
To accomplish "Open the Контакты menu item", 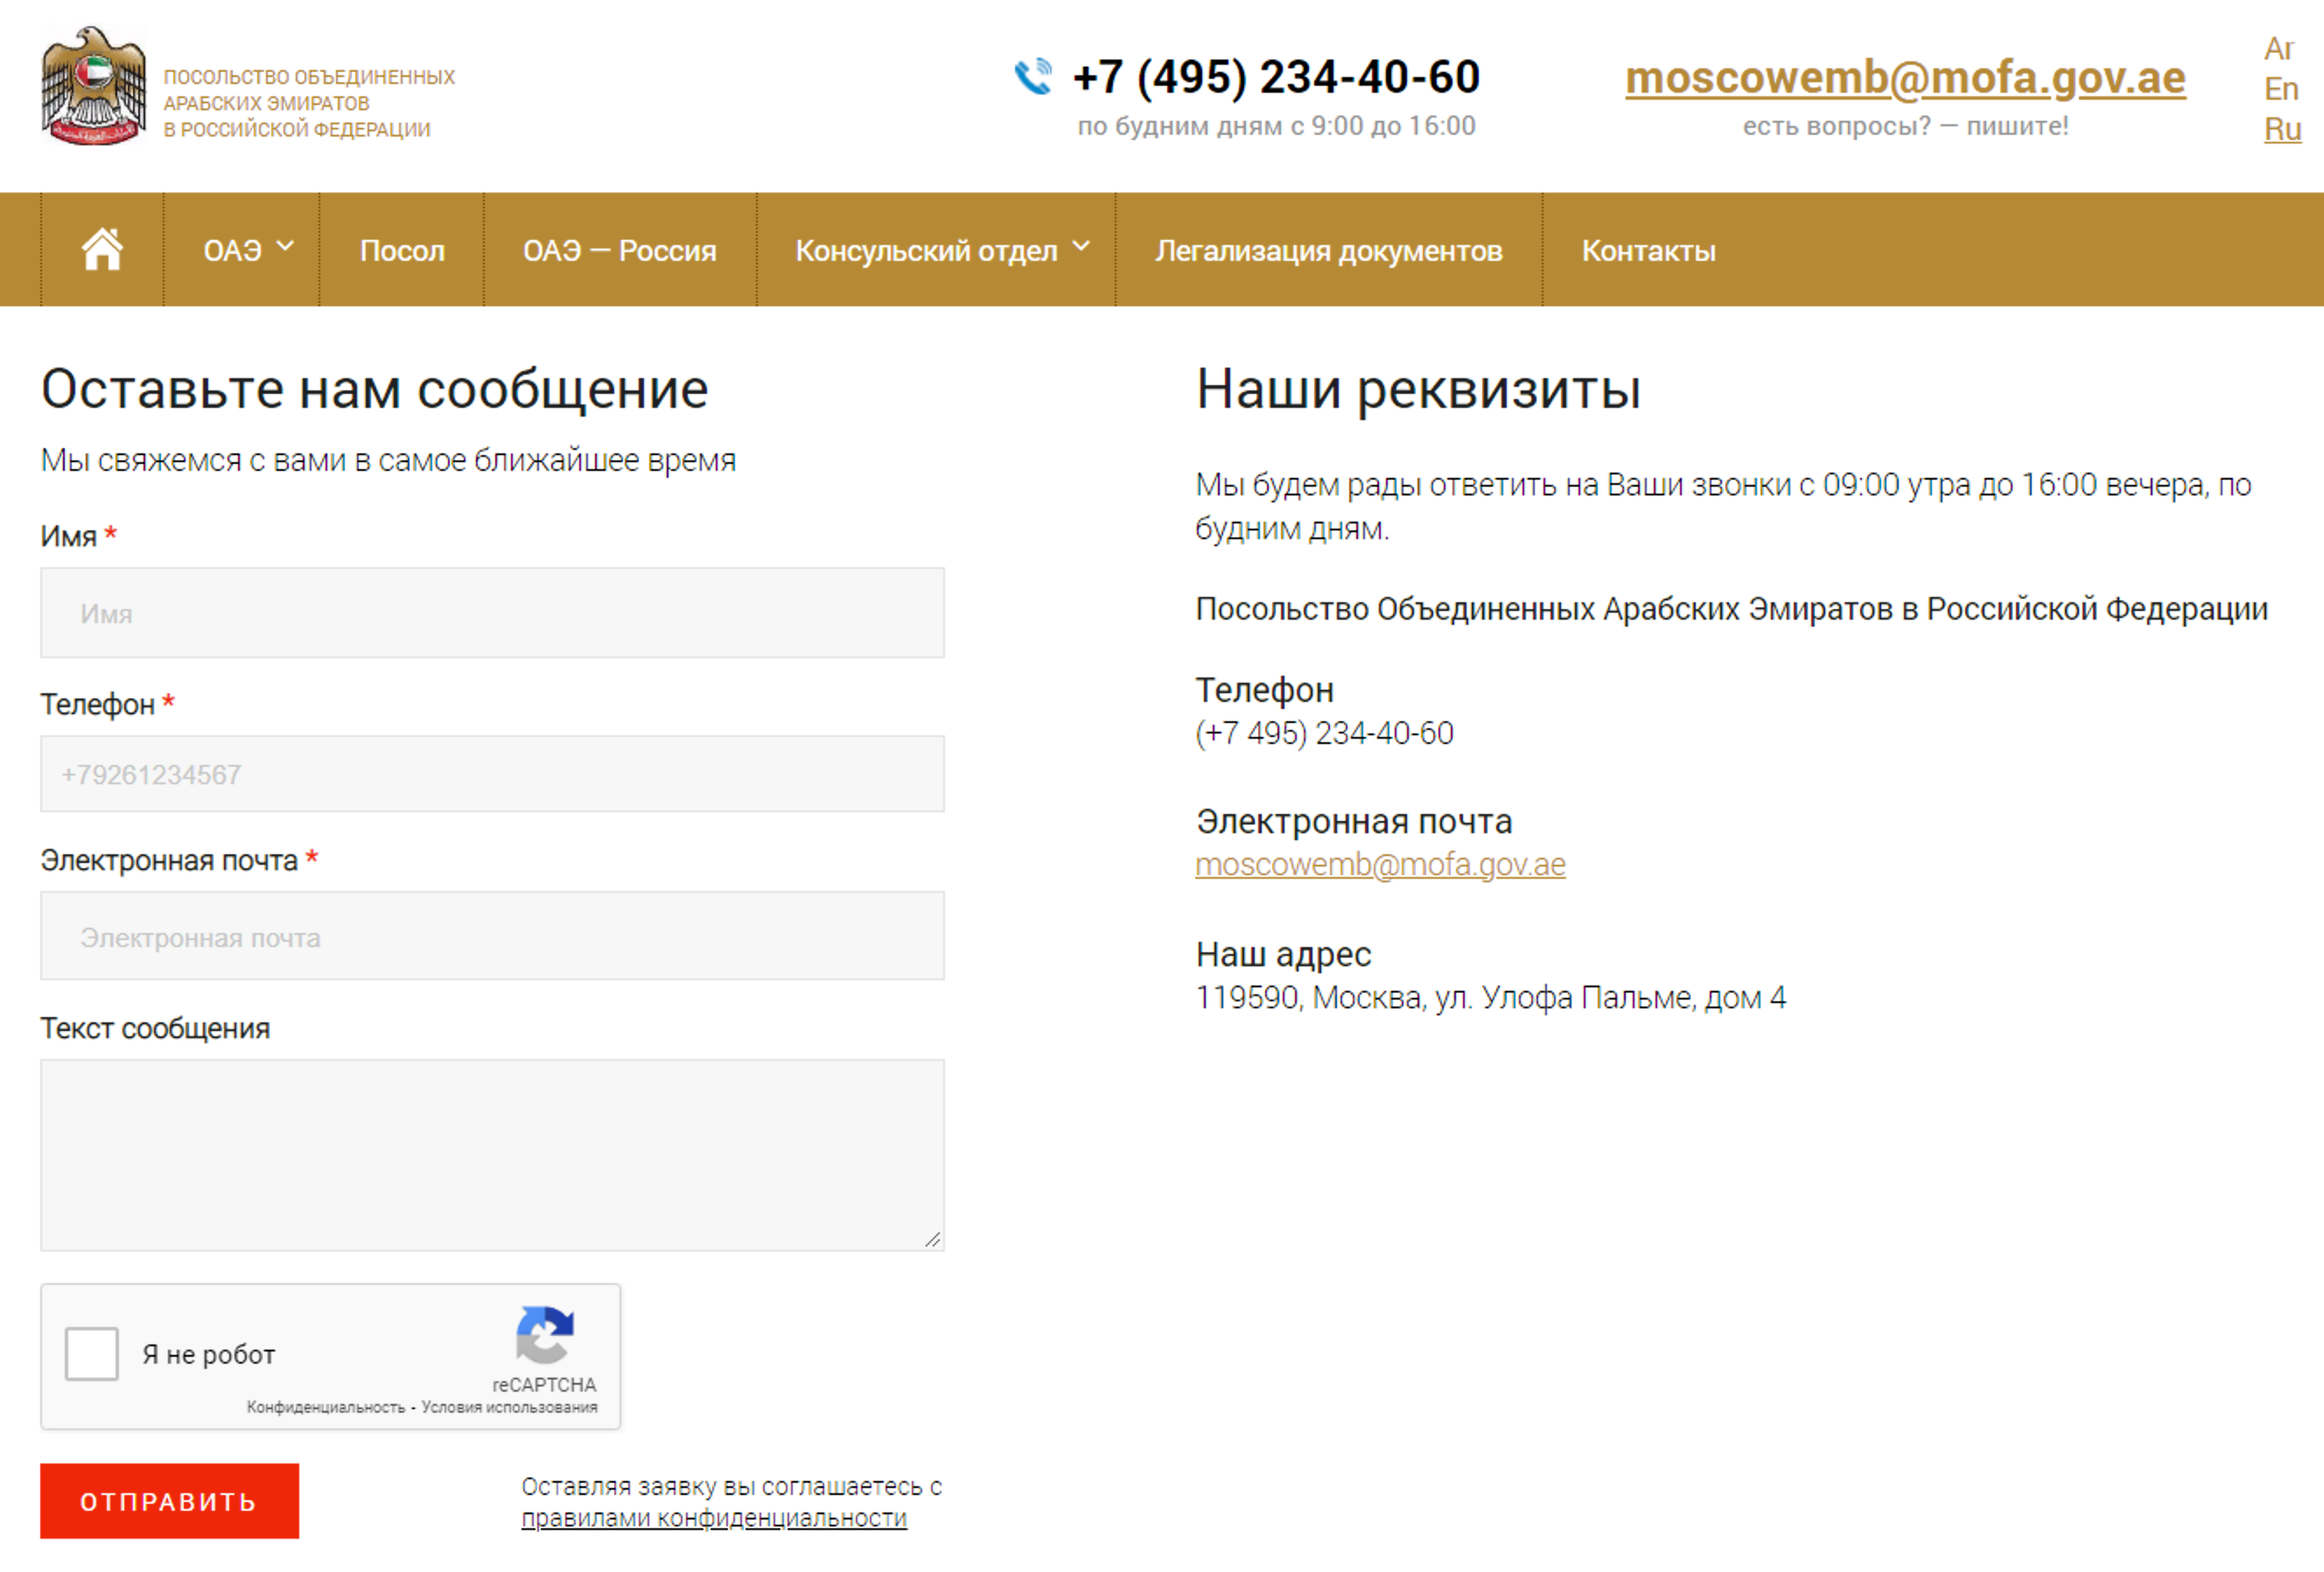I will pyautogui.click(x=1648, y=250).
